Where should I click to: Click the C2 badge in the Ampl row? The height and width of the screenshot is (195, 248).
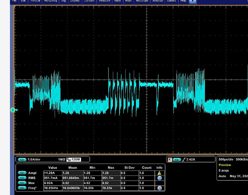pyautogui.click(x=22, y=173)
